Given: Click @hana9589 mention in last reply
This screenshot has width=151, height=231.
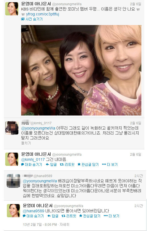Looking at the screenshot, I should 33,211.
